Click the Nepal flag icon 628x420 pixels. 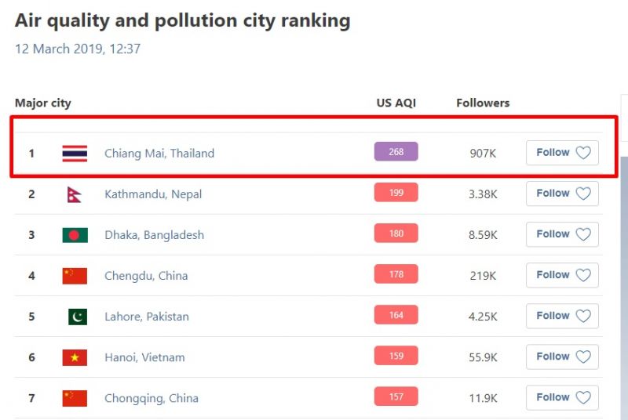tap(75, 194)
